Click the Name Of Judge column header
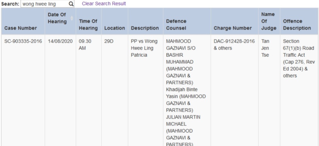 [265, 21]
